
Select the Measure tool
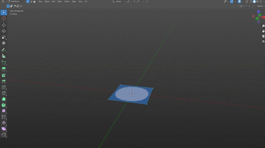[x=4, y=56]
